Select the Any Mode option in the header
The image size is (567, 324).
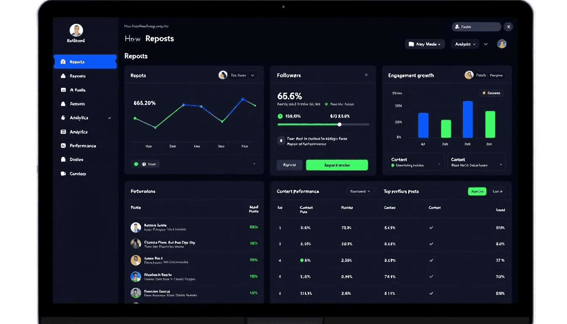pos(425,44)
